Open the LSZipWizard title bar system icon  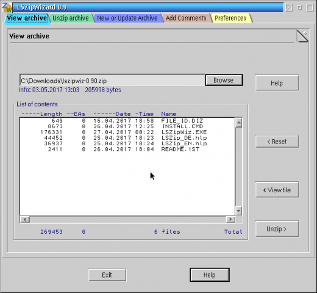[7, 7]
